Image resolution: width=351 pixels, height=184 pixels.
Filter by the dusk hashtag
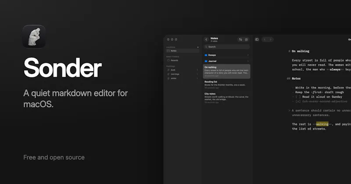(183, 70)
